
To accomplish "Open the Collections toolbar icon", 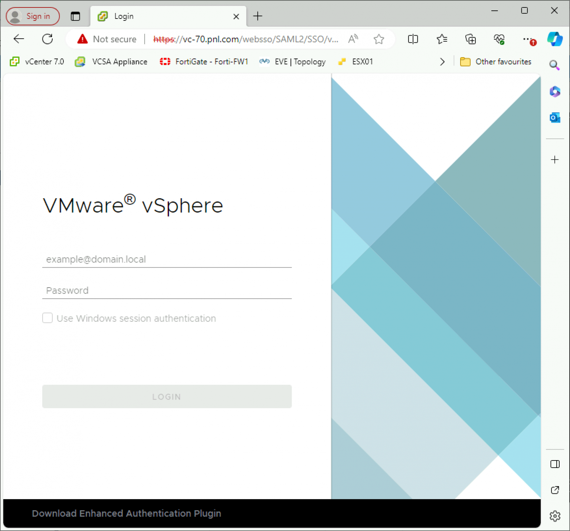I will click(470, 39).
